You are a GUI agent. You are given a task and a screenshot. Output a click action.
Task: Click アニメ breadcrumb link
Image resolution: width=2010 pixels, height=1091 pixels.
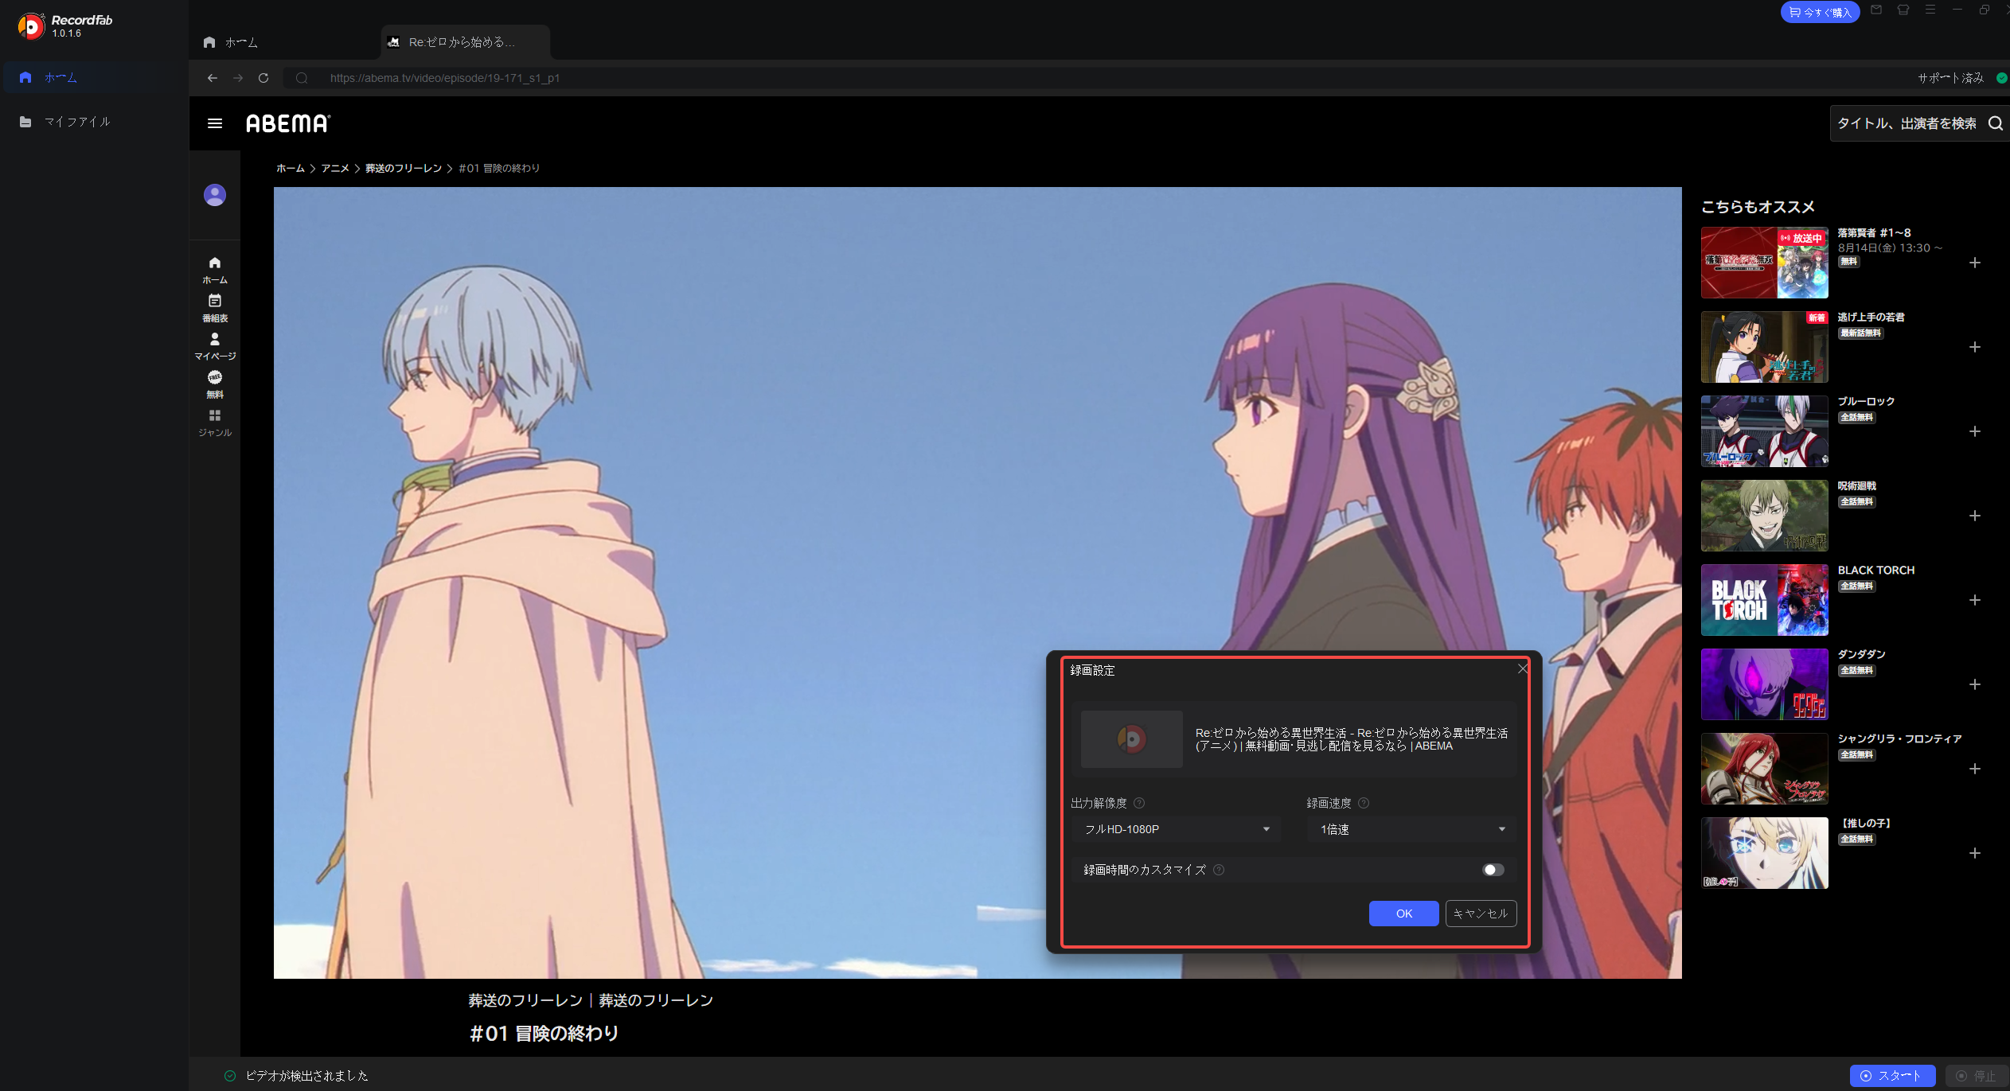335,168
